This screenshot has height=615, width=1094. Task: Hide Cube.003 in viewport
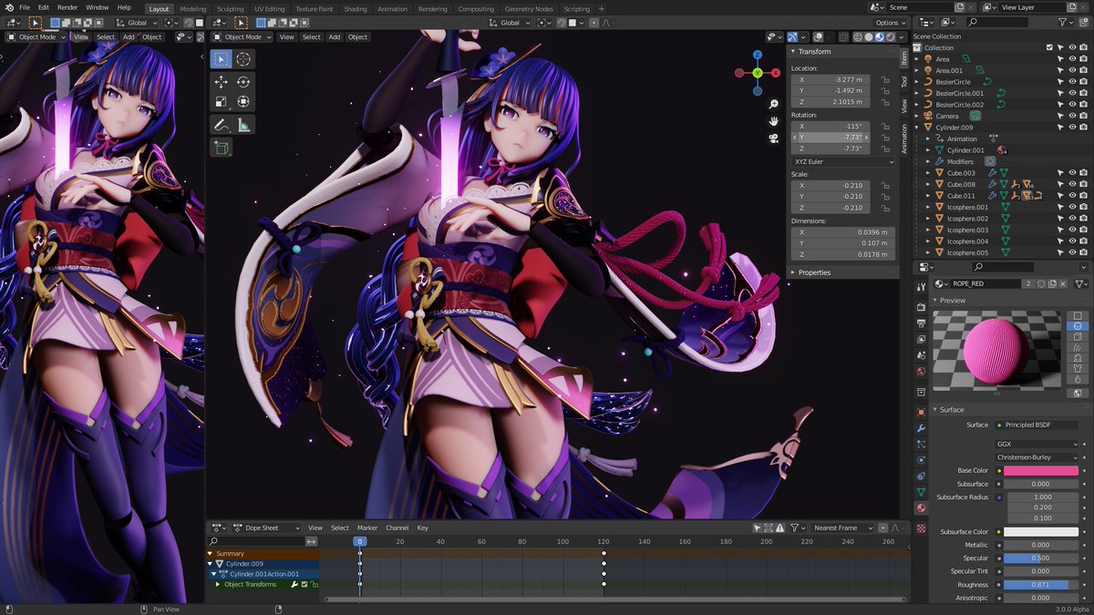(1072, 173)
